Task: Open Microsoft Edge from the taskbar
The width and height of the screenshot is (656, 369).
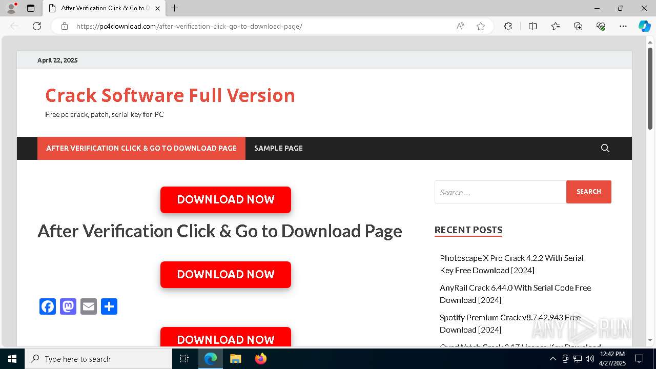Action: [211, 359]
